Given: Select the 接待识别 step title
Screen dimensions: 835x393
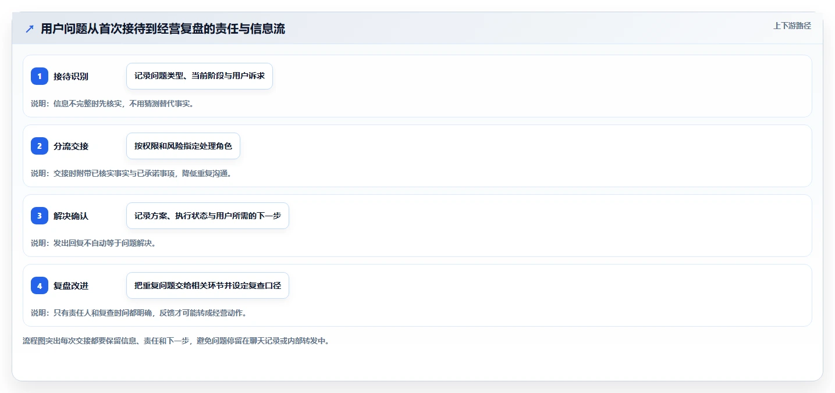Looking at the screenshot, I should pos(71,76).
